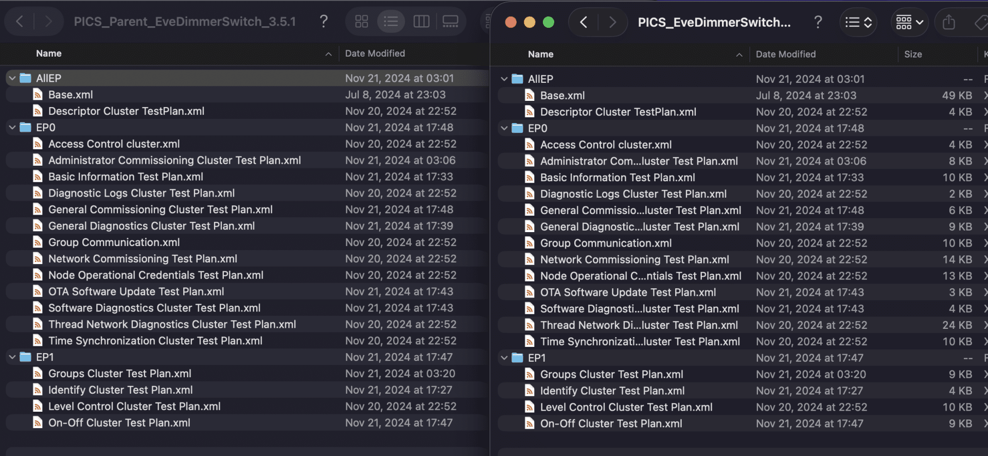Click the AllEP folder icon in left window
988x456 pixels.
[26, 78]
